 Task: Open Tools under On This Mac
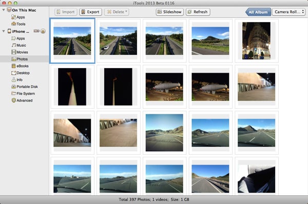tap(18, 24)
